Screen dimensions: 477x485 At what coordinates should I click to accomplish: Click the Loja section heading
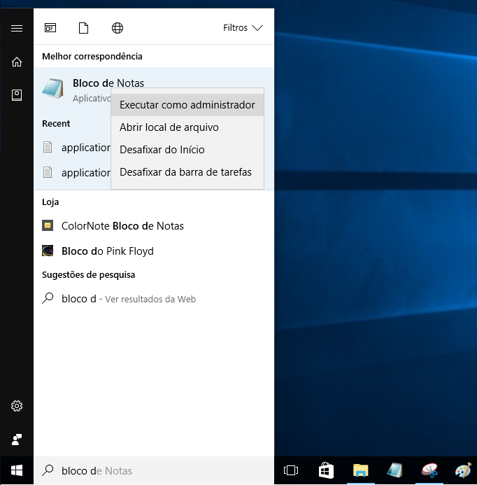click(x=50, y=202)
